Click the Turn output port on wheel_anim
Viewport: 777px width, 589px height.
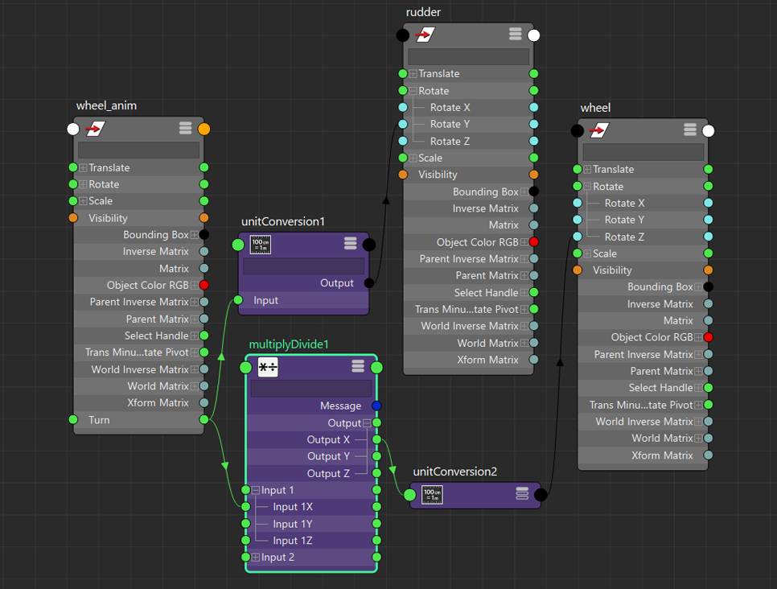tap(203, 420)
